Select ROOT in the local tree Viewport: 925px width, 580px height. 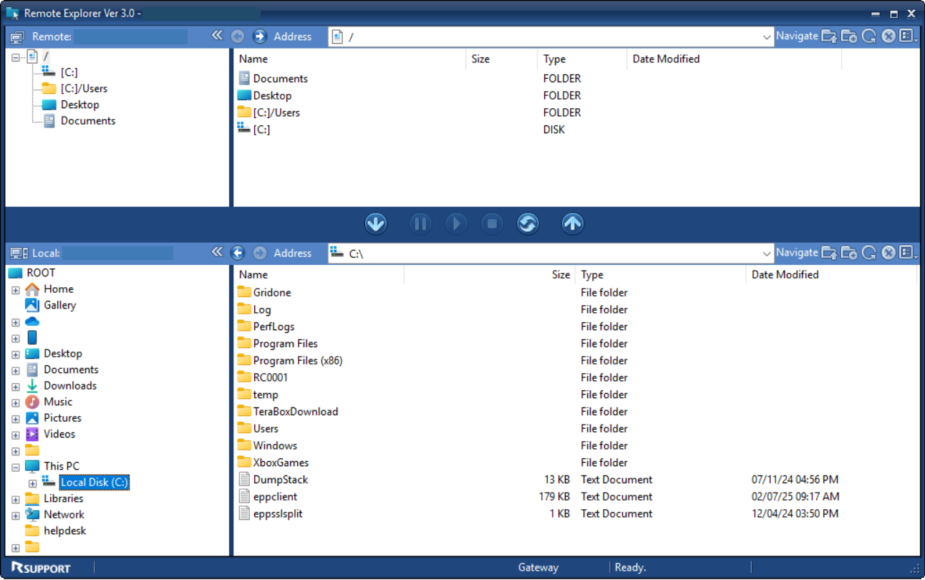[x=41, y=273]
